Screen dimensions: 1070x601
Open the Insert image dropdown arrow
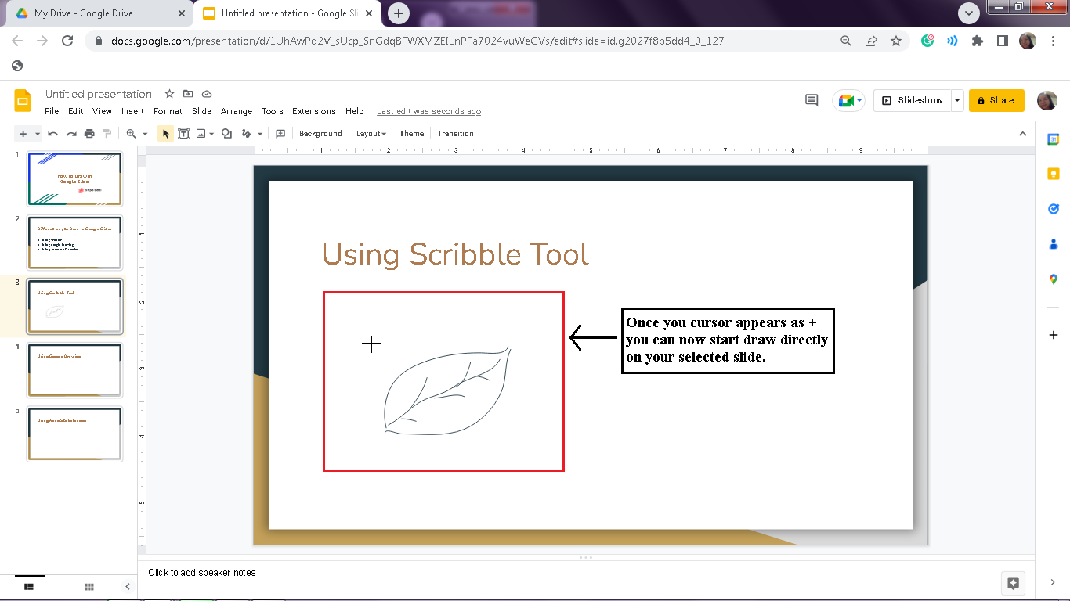(x=211, y=134)
